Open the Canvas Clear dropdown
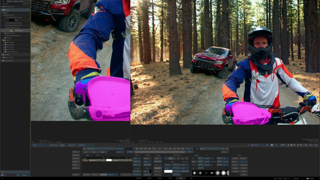320x180 pixels. point(158,158)
